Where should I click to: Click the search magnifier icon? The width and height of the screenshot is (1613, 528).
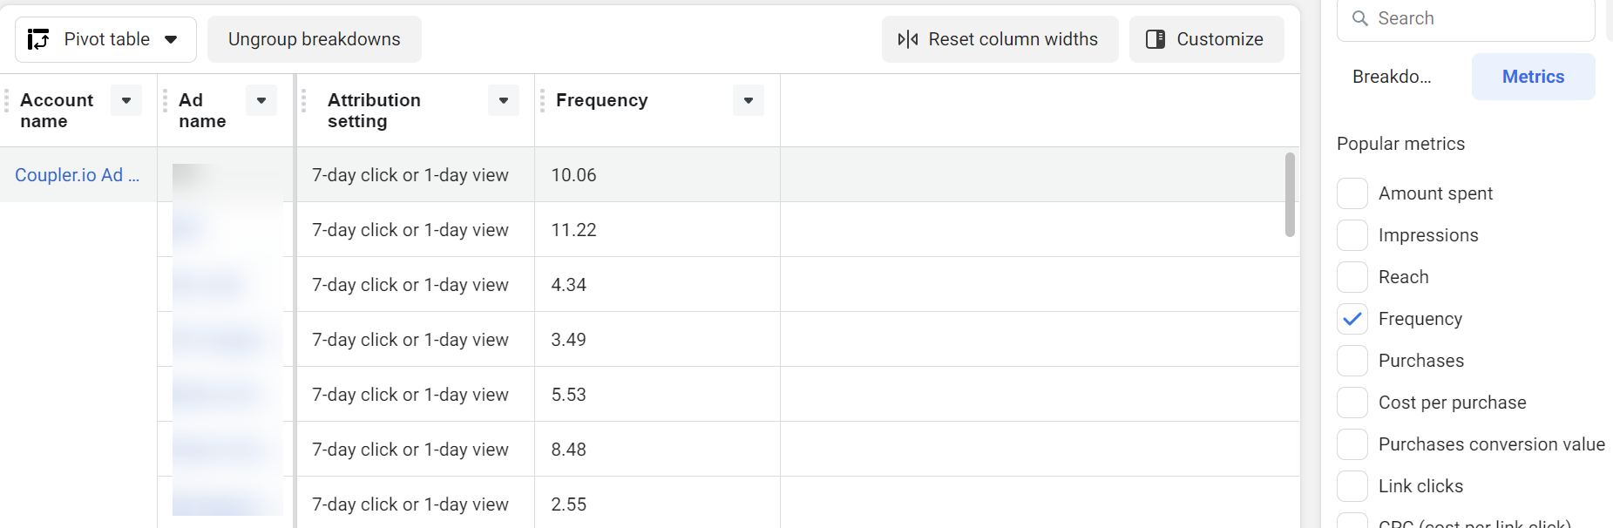1360,18
